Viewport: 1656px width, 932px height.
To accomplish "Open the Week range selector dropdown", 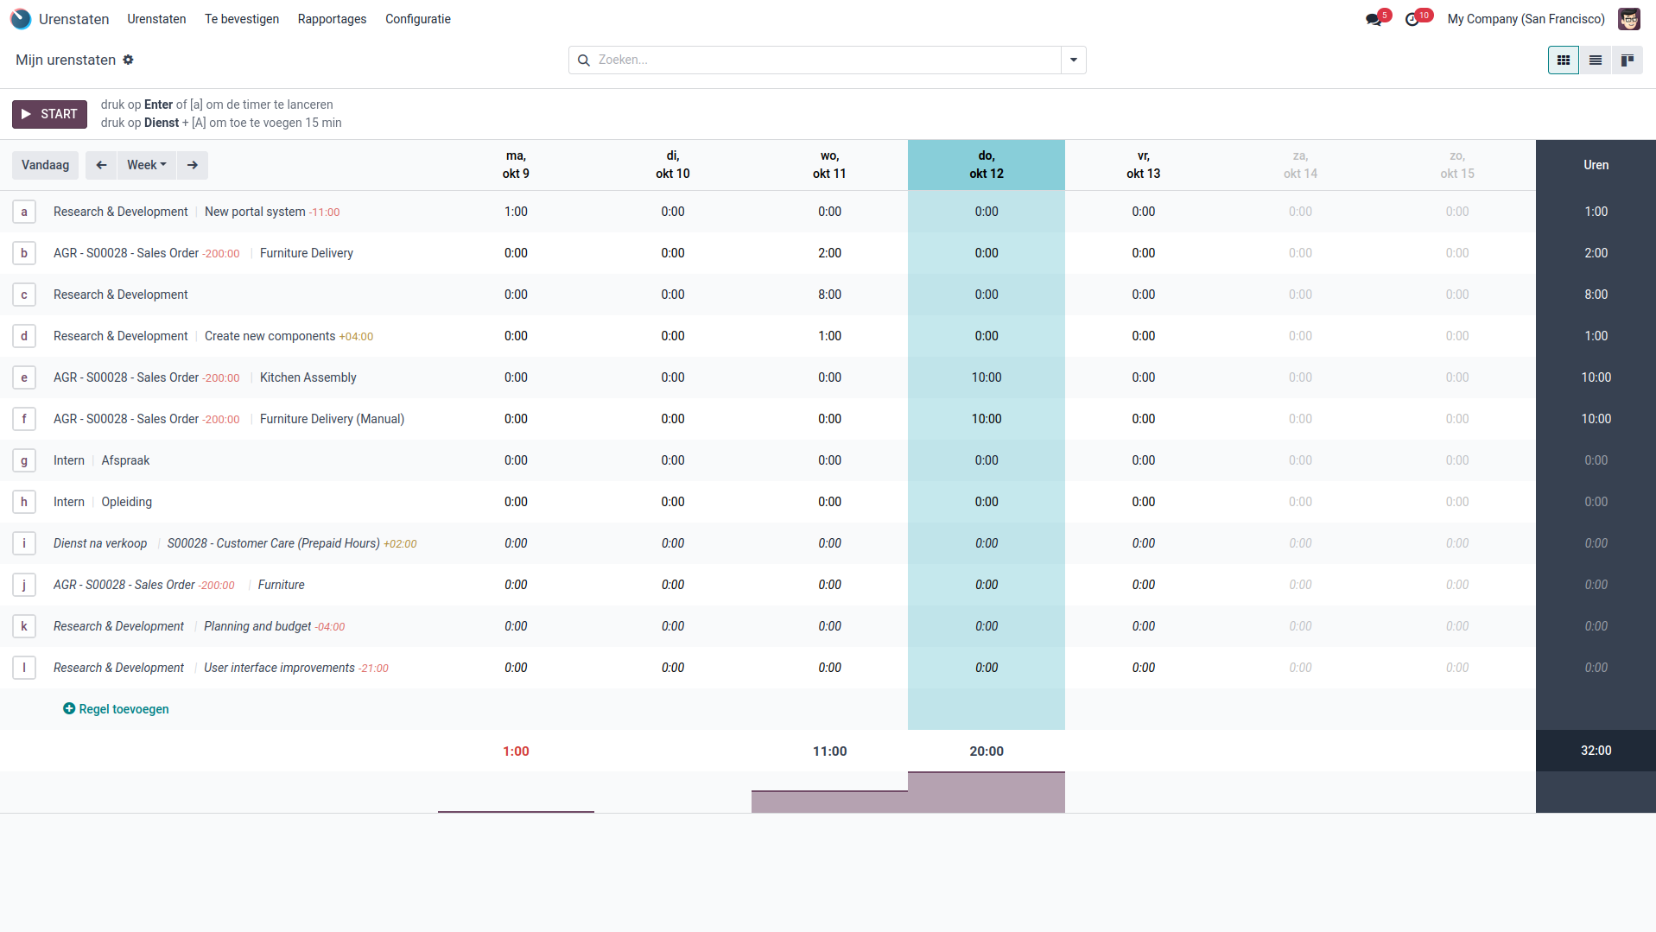I will [146, 165].
